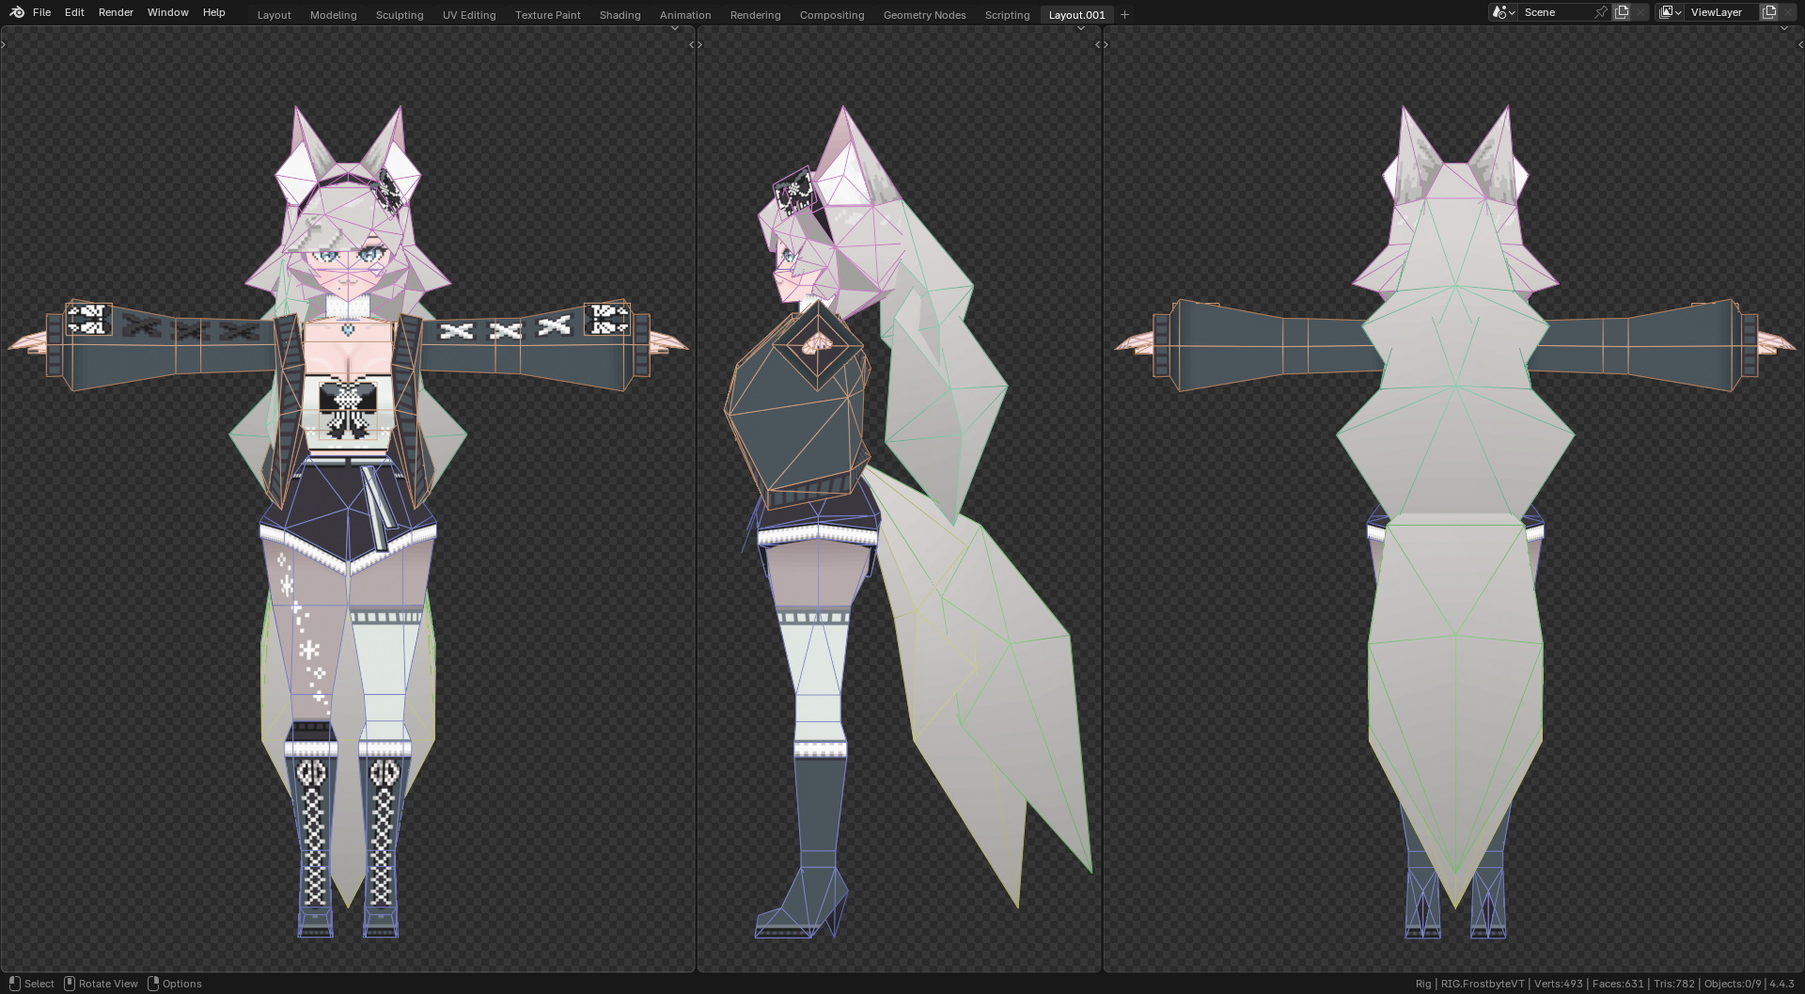Add a new workspace with the plus button
1805x994 pixels.
1124,14
